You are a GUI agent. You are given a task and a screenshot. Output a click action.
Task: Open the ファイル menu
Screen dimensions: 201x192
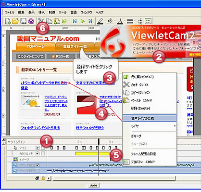click(x=10, y=13)
